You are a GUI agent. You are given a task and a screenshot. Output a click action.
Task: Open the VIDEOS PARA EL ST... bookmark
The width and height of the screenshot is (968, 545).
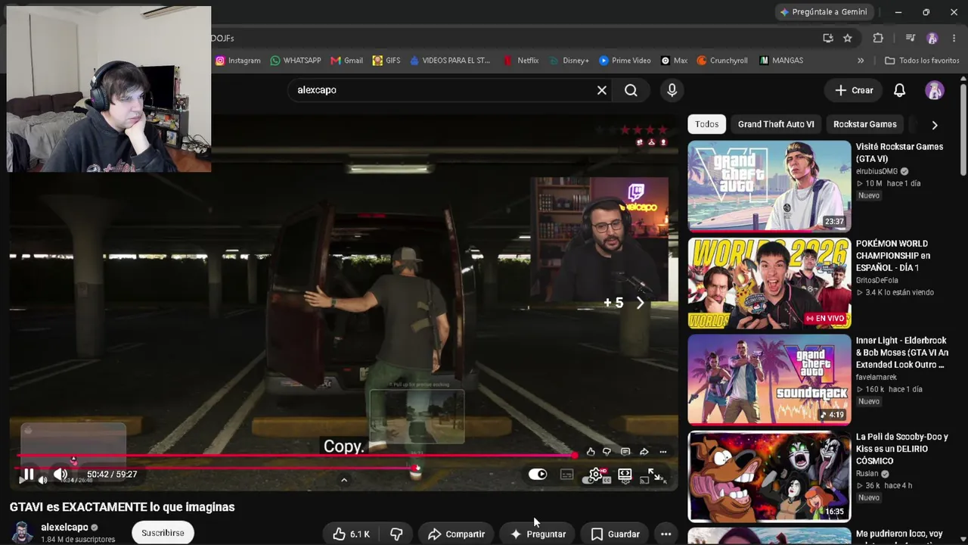pos(450,61)
